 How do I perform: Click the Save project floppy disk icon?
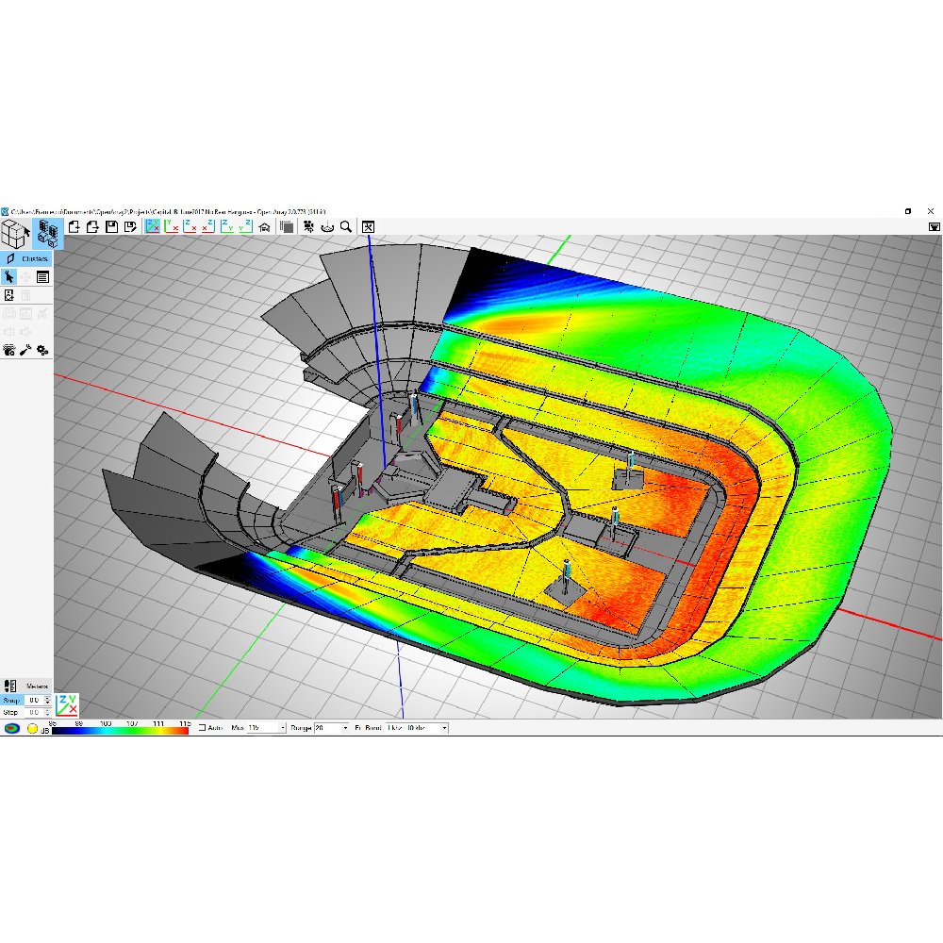coord(112,226)
